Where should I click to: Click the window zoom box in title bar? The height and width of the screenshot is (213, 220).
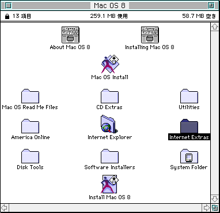tap(211, 6)
